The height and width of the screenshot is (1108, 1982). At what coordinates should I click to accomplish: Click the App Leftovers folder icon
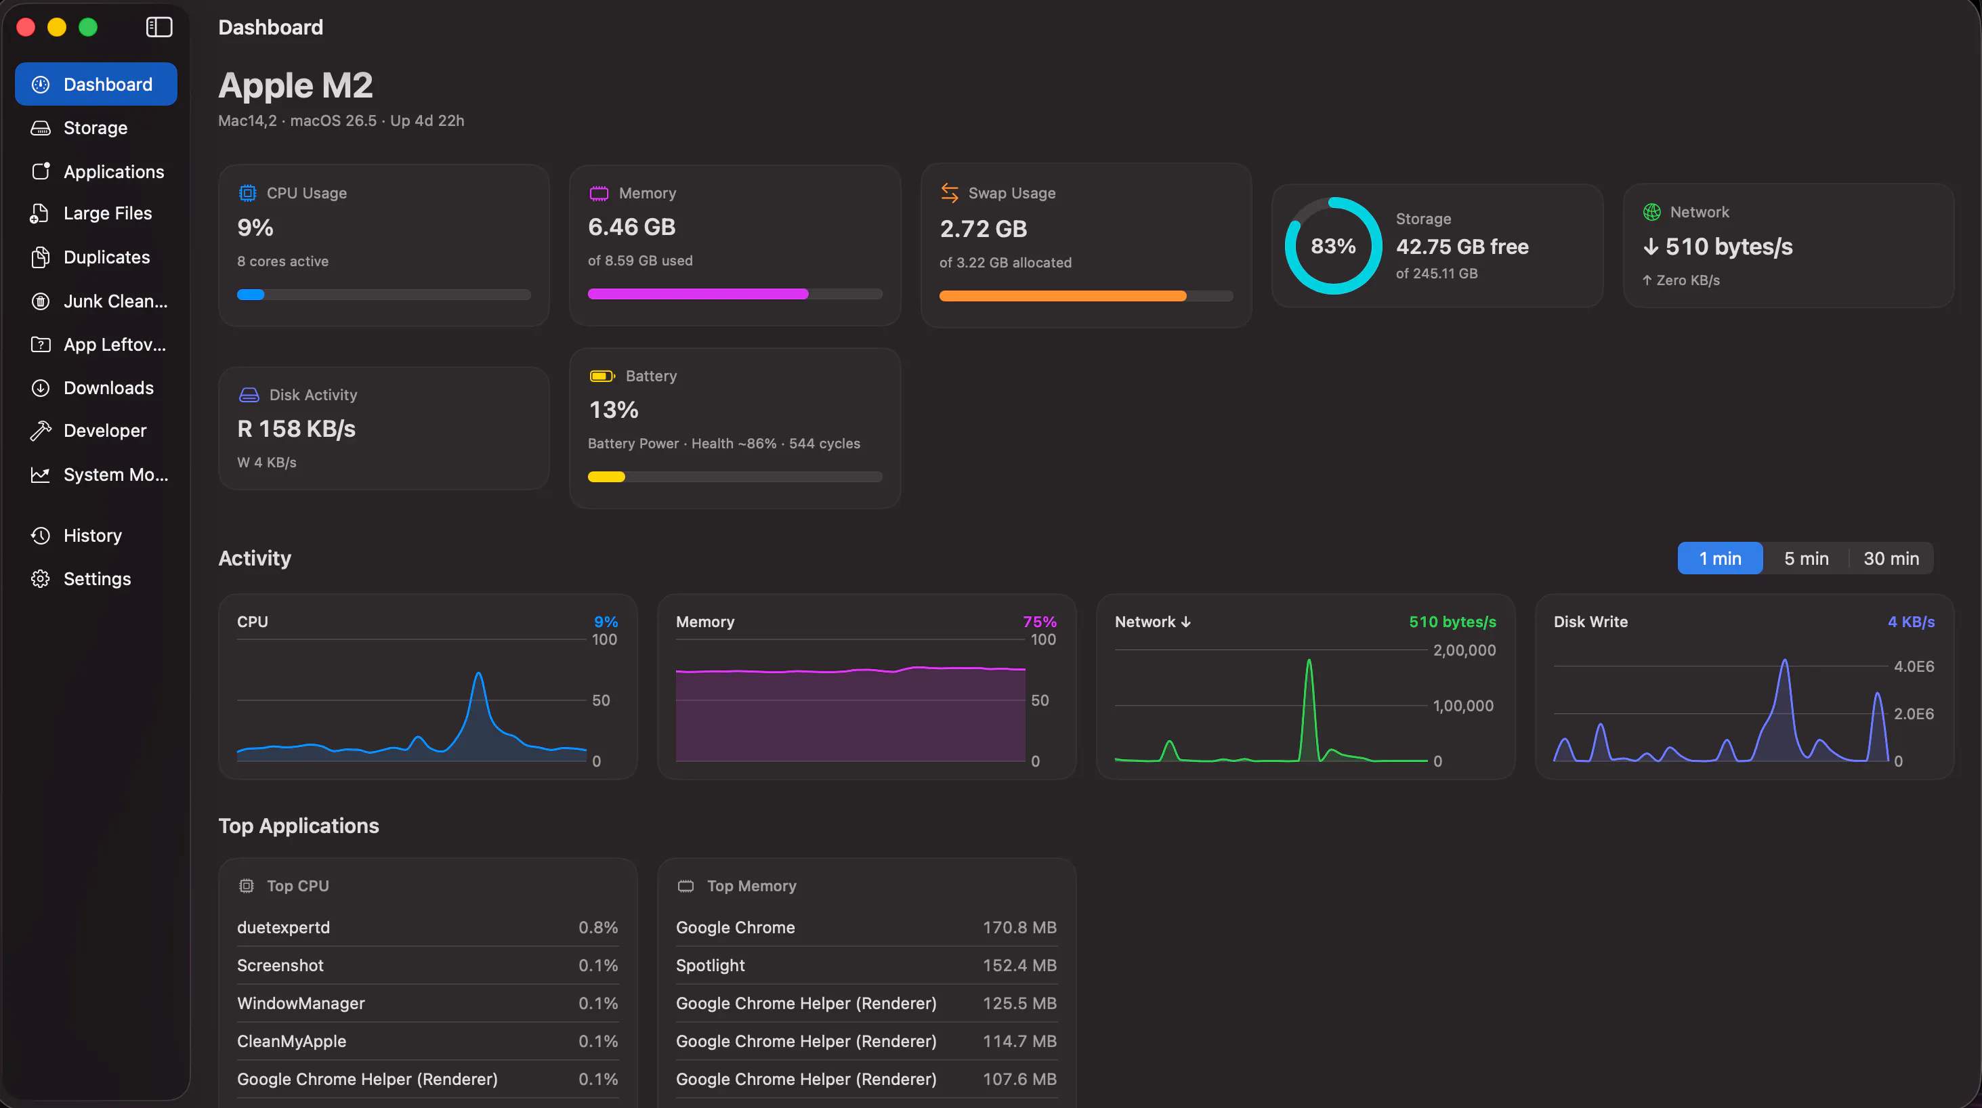pos(41,345)
